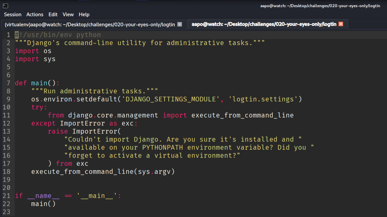
Task: Click the 'import sys' statement
Action: (x=35, y=59)
